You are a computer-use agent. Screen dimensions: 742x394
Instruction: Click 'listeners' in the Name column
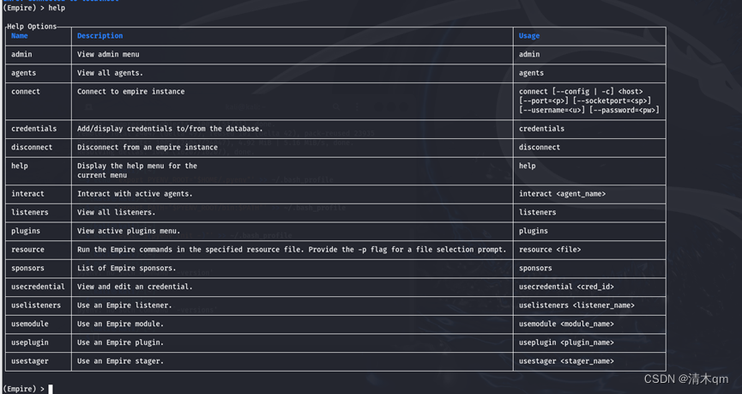[30, 212]
